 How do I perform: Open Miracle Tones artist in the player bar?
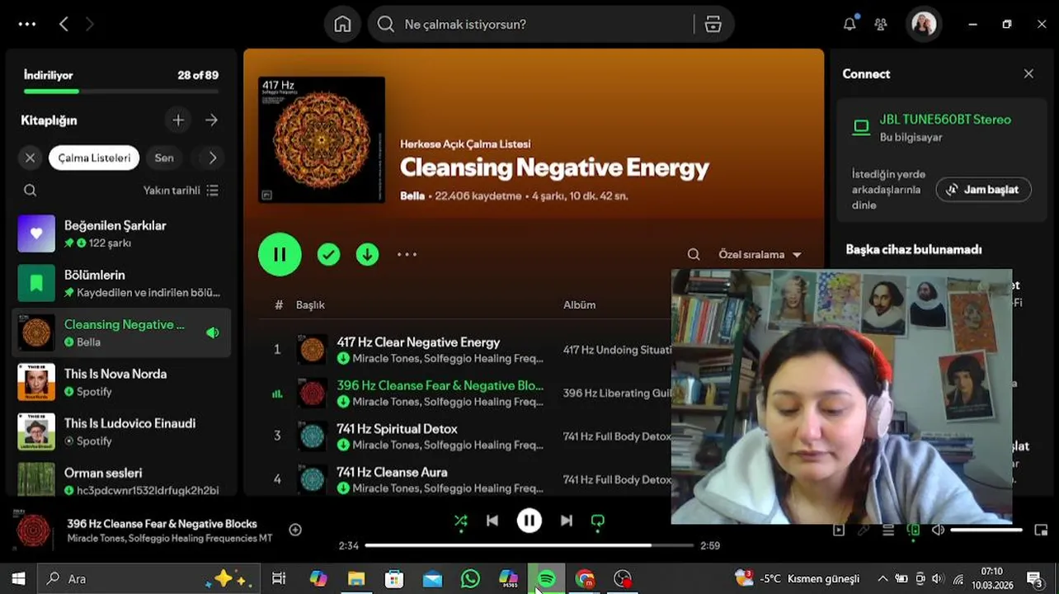click(x=96, y=539)
